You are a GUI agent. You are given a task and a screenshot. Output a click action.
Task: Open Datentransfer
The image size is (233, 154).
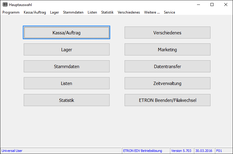click(167, 66)
